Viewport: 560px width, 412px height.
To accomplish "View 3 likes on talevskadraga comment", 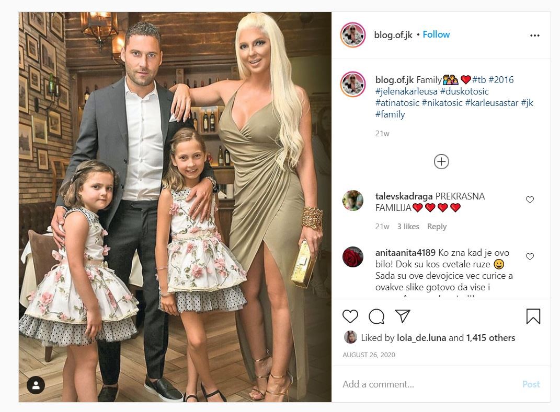I will click(x=408, y=227).
